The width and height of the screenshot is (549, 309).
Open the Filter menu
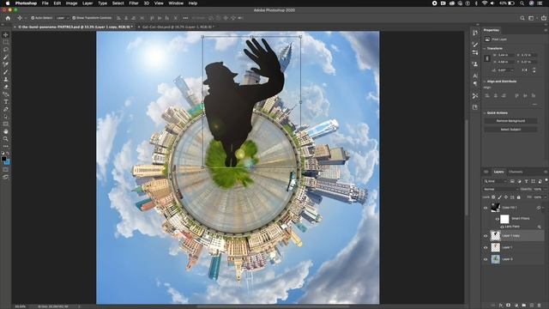coord(134,3)
